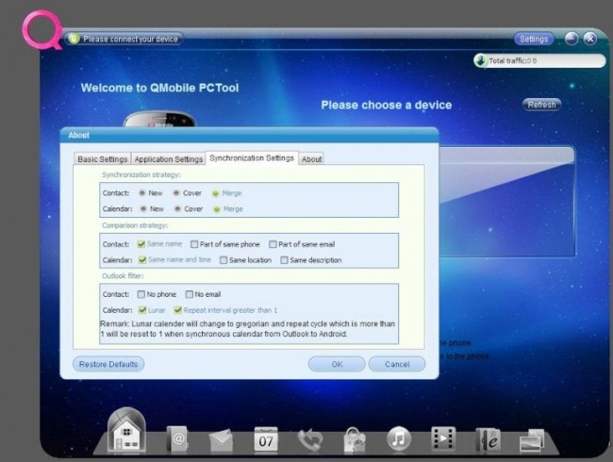Uncheck the Lunar calendar filter

click(x=142, y=310)
